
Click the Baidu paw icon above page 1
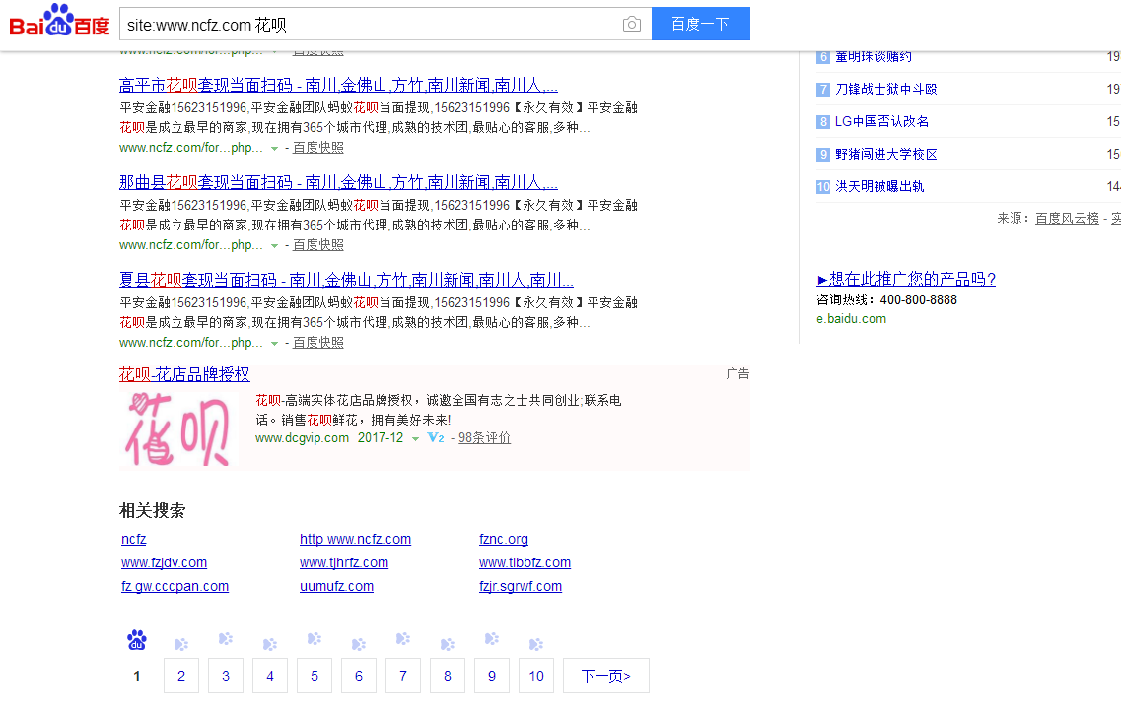(136, 640)
